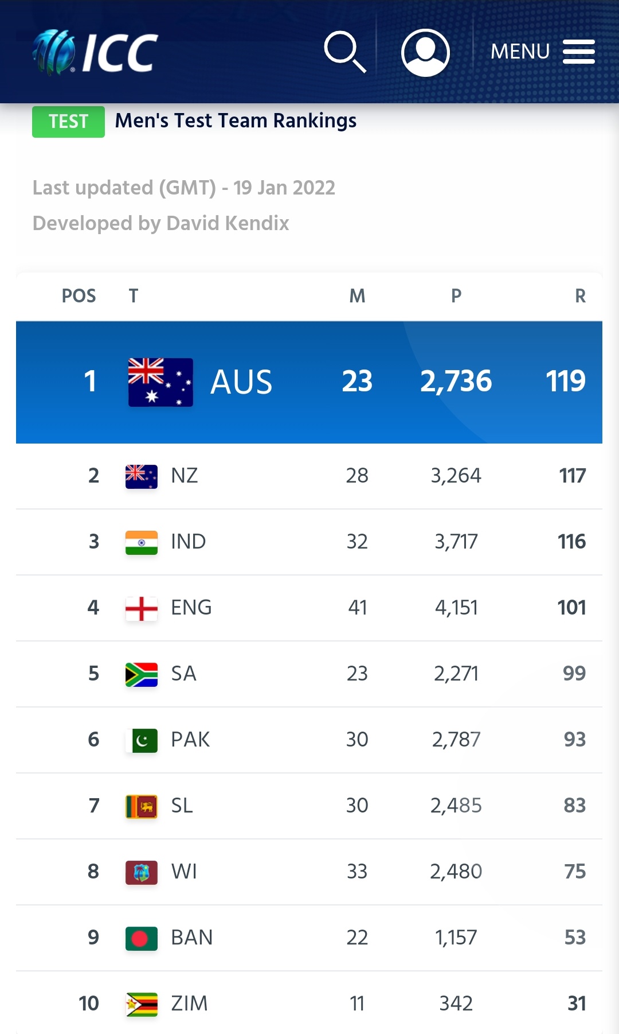Select the green TEST tab label
The image size is (619, 1034).
point(68,122)
